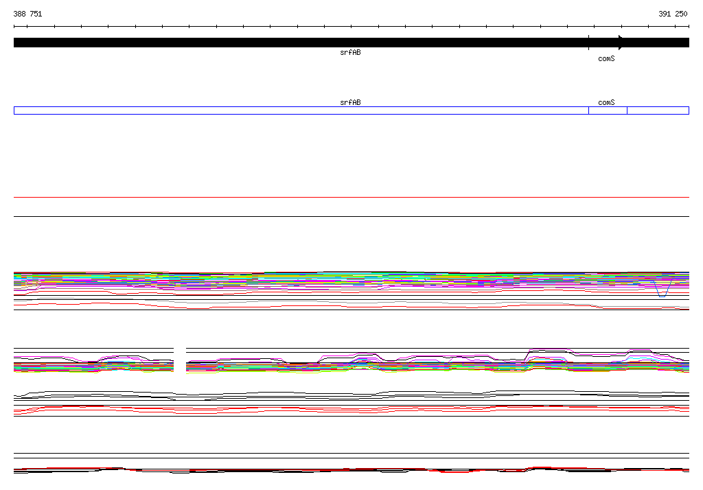The width and height of the screenshot is (703, 490).
Task: Click the comS label above the blue box
Action: pos(606,103)
